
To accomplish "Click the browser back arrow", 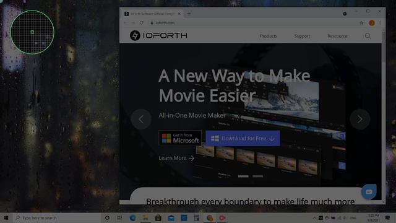I will pos(125,23).
